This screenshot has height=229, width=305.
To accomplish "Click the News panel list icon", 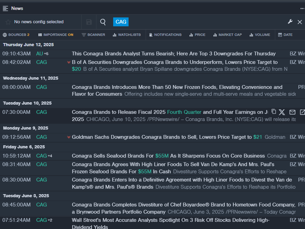I will (5, 8).
